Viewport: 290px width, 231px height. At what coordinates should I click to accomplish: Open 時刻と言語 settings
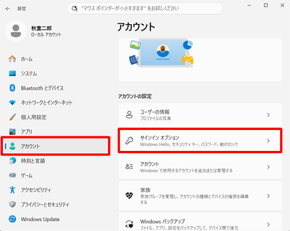33,161
